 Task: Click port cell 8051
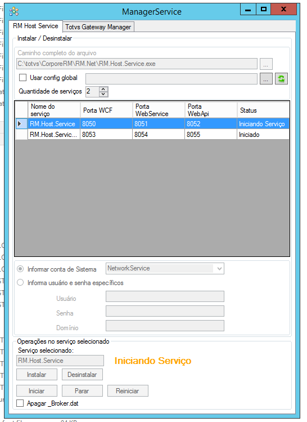[x=159, y=124]
